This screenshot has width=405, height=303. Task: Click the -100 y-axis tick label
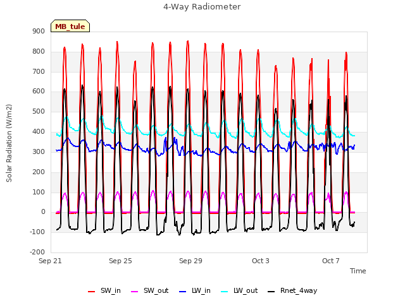pos(37,232)
